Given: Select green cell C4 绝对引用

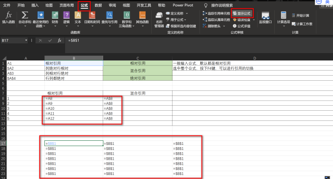Looking at the screenshot, I should 138,78.
